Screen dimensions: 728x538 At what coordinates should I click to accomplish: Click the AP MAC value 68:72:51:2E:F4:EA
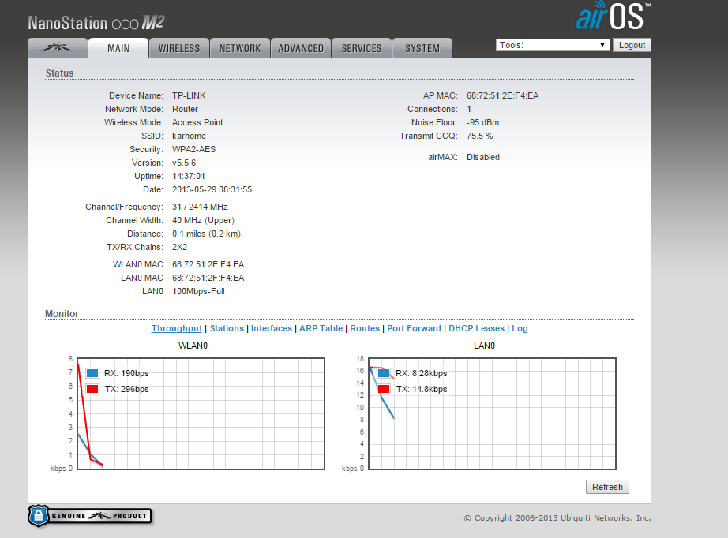click(502, 95)
